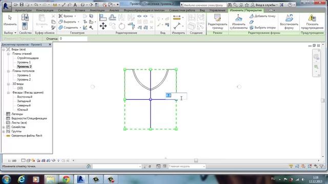
Task: Click the Windows Start button
Action: (x=7, y=179)
